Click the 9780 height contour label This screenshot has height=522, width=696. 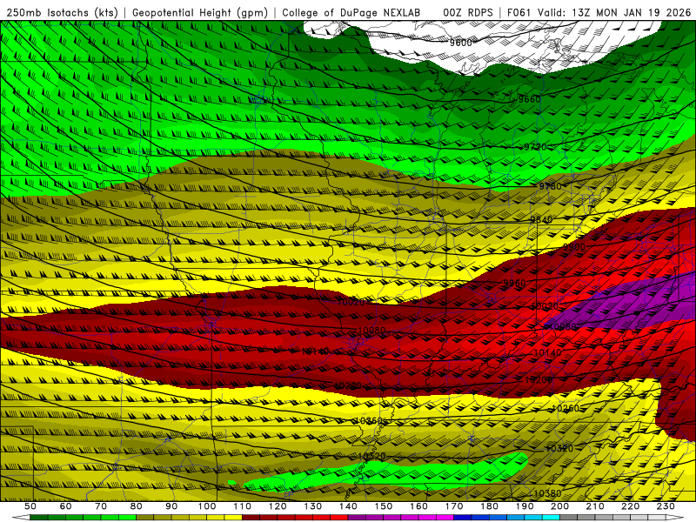click(551, 186)
